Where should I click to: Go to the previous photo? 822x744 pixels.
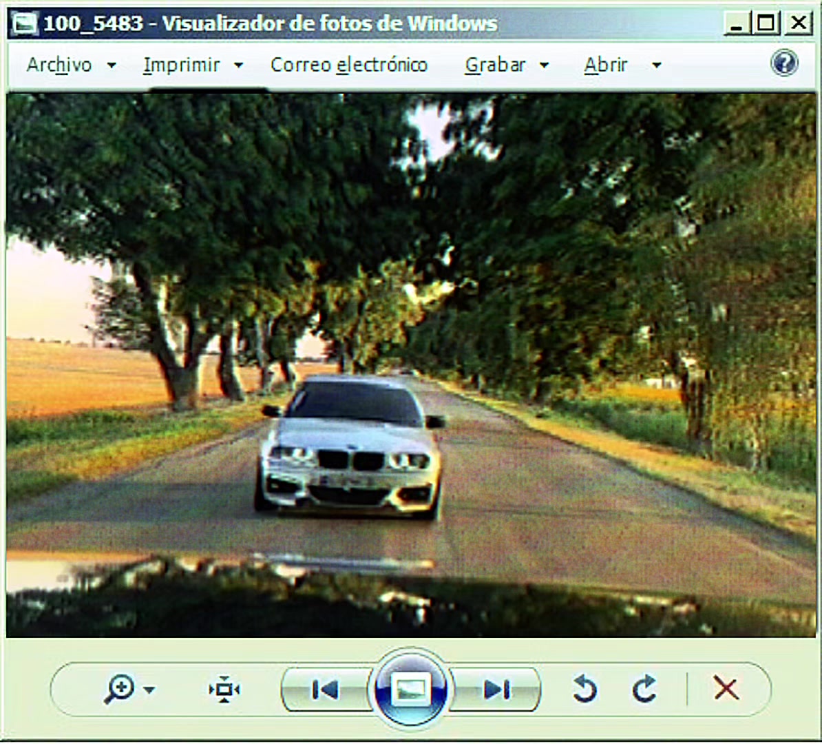[325, 690]
